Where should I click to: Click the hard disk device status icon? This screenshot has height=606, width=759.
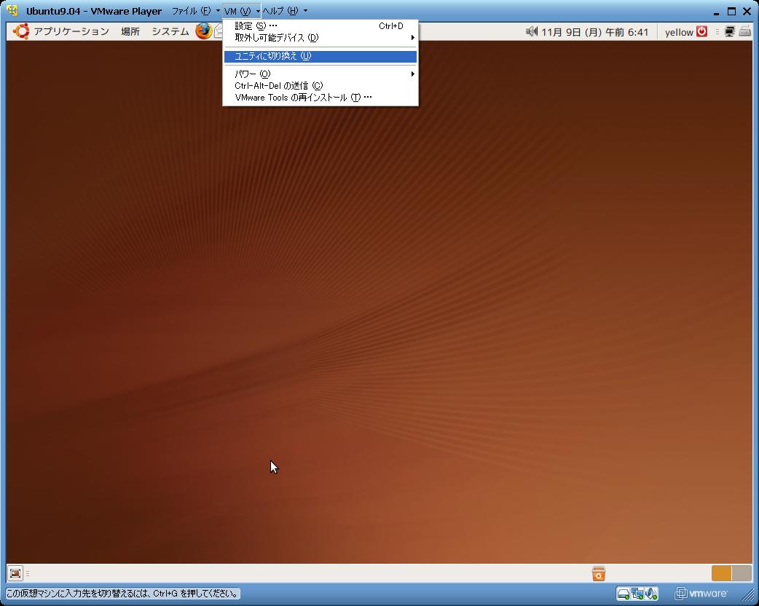click(x=623, y=594)
